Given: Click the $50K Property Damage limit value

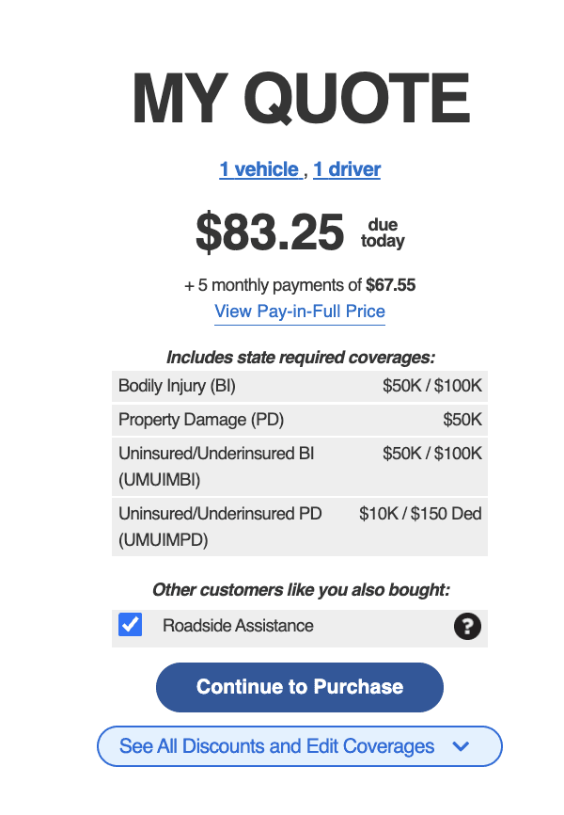Looking at the screenshot, I should (x=462, y=420).
